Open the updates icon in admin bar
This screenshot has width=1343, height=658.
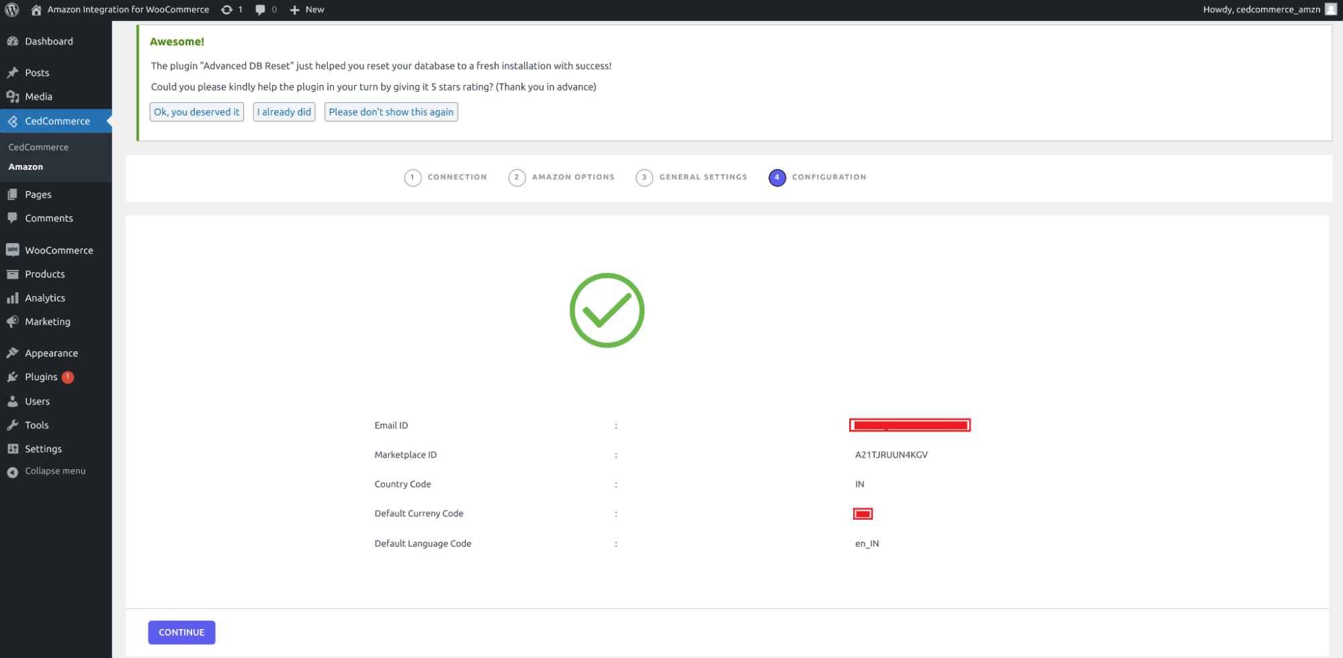click(227, 9)
